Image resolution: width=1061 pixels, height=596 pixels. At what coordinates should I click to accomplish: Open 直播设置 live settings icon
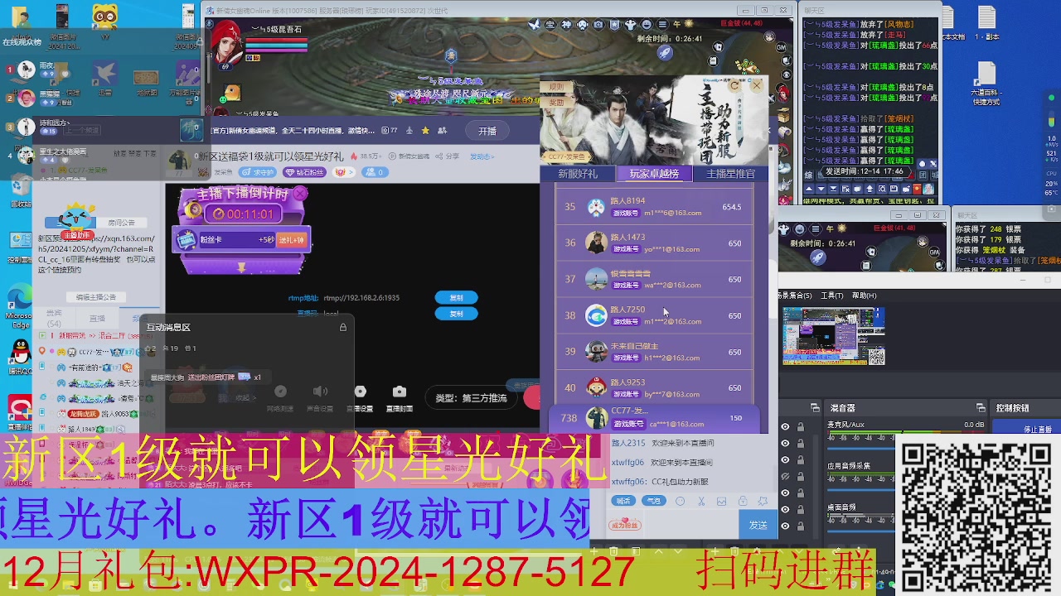(360, 392)
